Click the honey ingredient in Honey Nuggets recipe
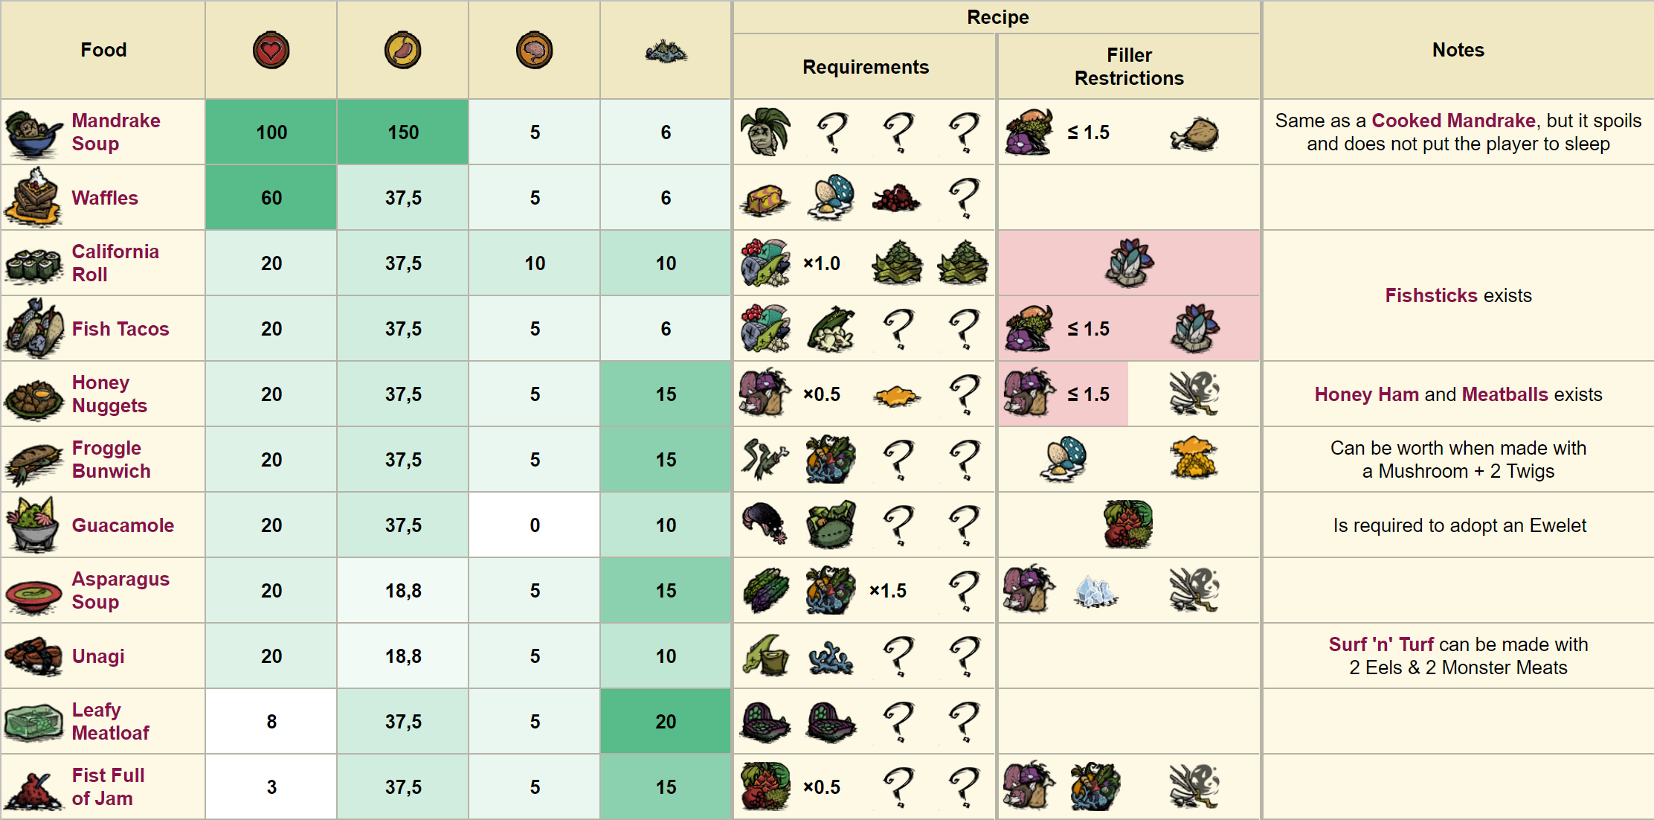 click(897, 395)
